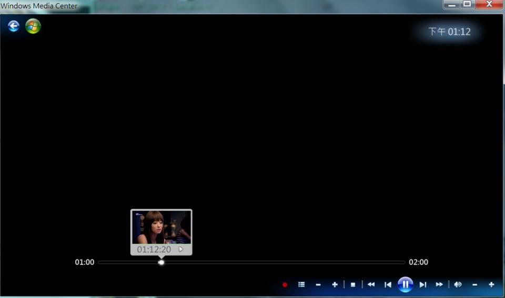Click the 01:12:20 timestamp in preview
Screen dimensions: 505x298
154,250
